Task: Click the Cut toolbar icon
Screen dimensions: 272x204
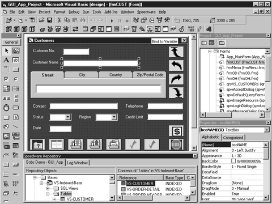Action: (59, 20)
